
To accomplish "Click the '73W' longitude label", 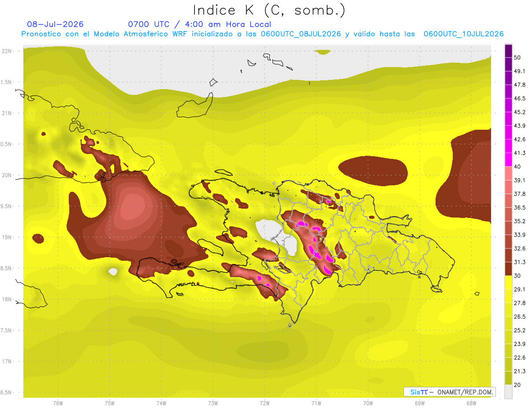I will (x=213, y=403).
